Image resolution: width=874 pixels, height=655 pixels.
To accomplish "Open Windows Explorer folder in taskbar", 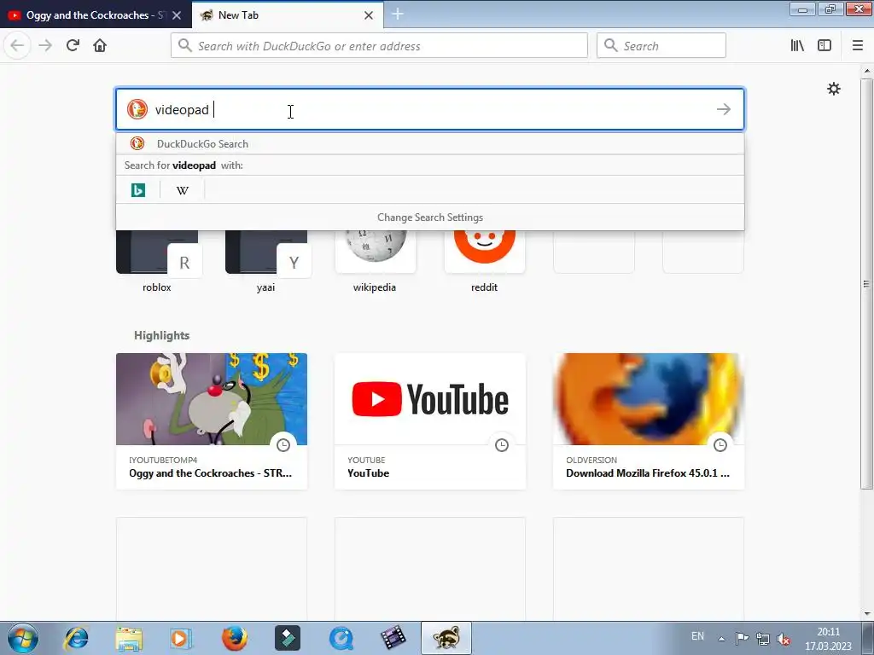I will pos(129,638).
